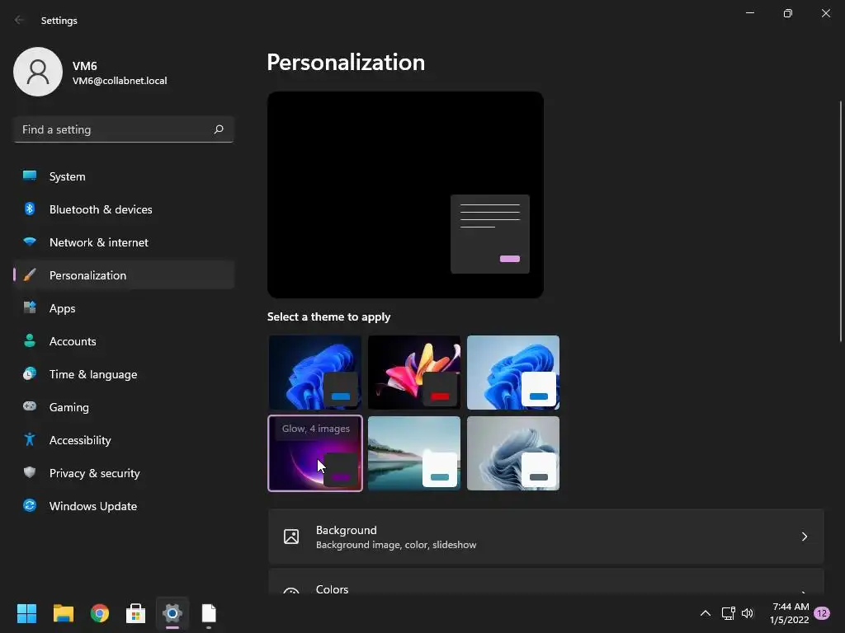This screenshot has height=633, width=845.
Task: Click the theme preview window
Action: pos(405,195)
